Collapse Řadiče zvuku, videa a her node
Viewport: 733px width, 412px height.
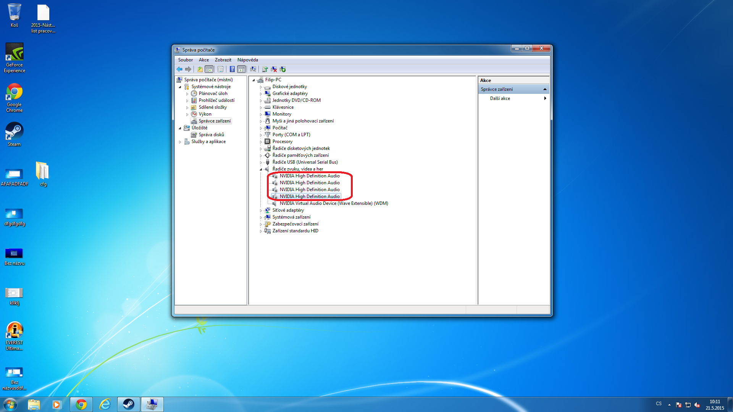tap(261, 169)
